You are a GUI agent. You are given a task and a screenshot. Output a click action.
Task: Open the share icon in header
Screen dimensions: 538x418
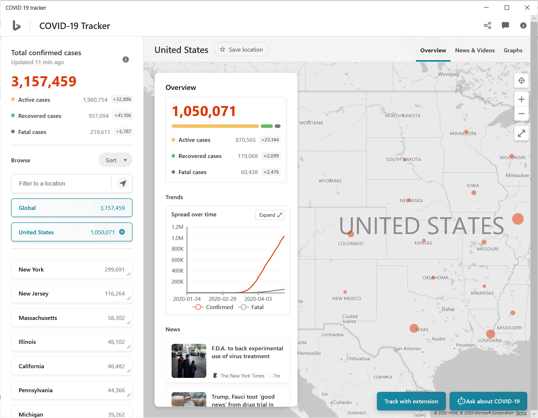(x=487, y=25)
